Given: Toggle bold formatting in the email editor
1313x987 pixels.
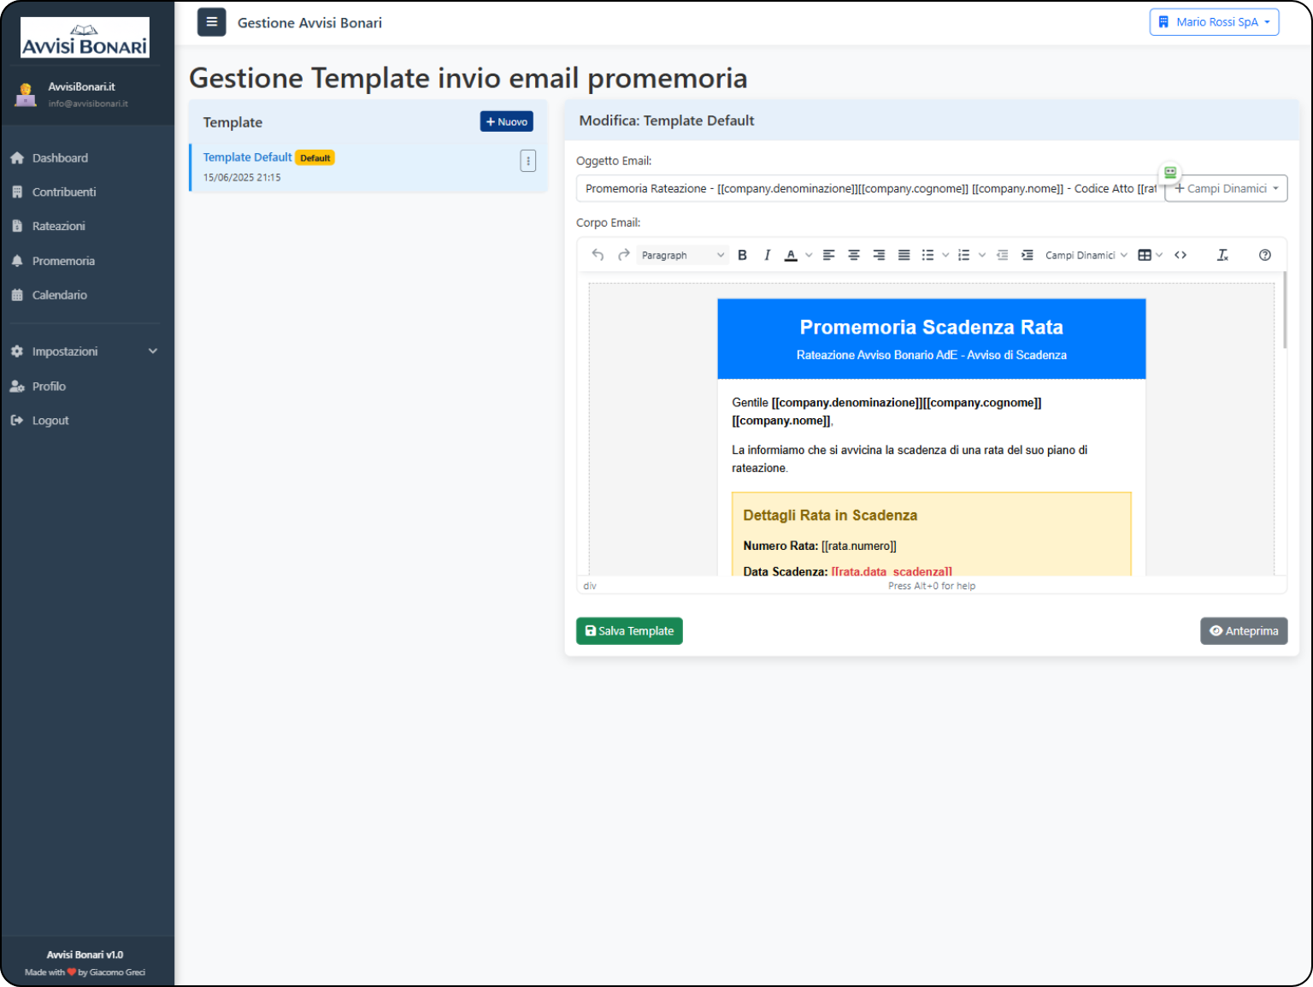Looking at the screenshot, I should point(742,255).
